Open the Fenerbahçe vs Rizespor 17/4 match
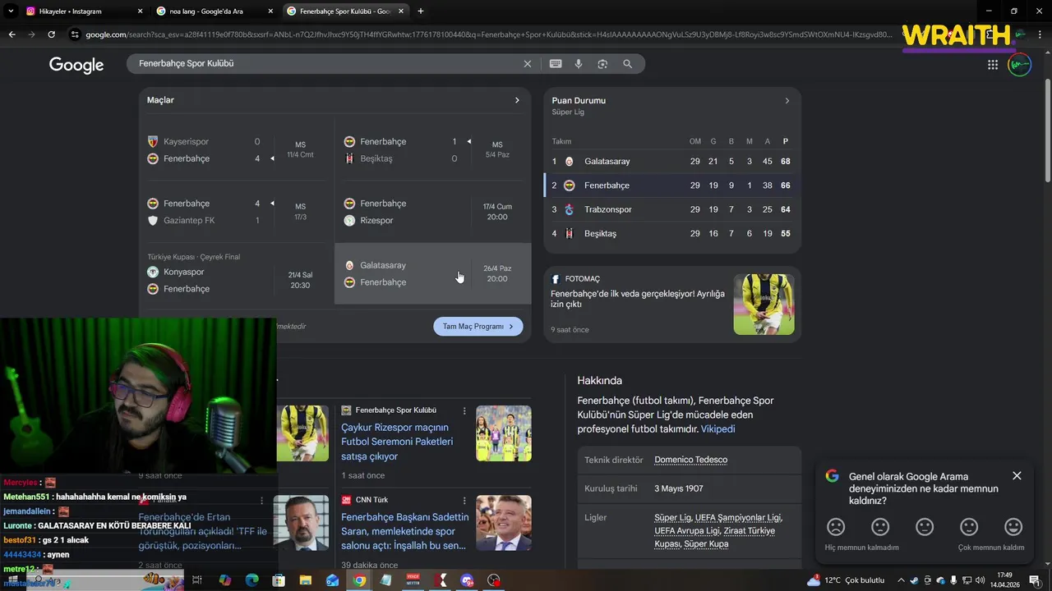Image resolution: width=1052 pixels, height=591 pixels. pos(432,212)
